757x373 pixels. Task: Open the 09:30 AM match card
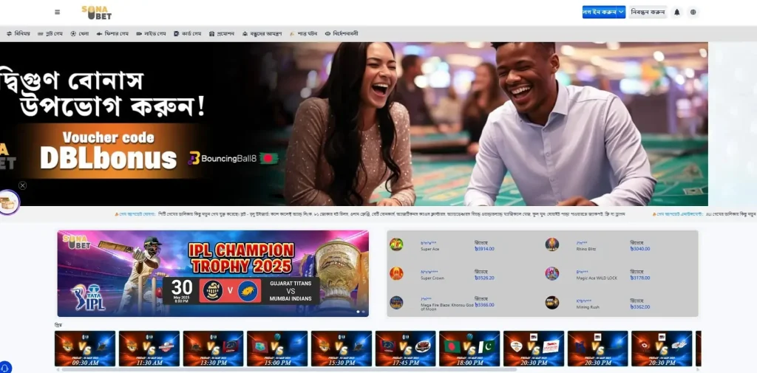[x=85, y=349]
